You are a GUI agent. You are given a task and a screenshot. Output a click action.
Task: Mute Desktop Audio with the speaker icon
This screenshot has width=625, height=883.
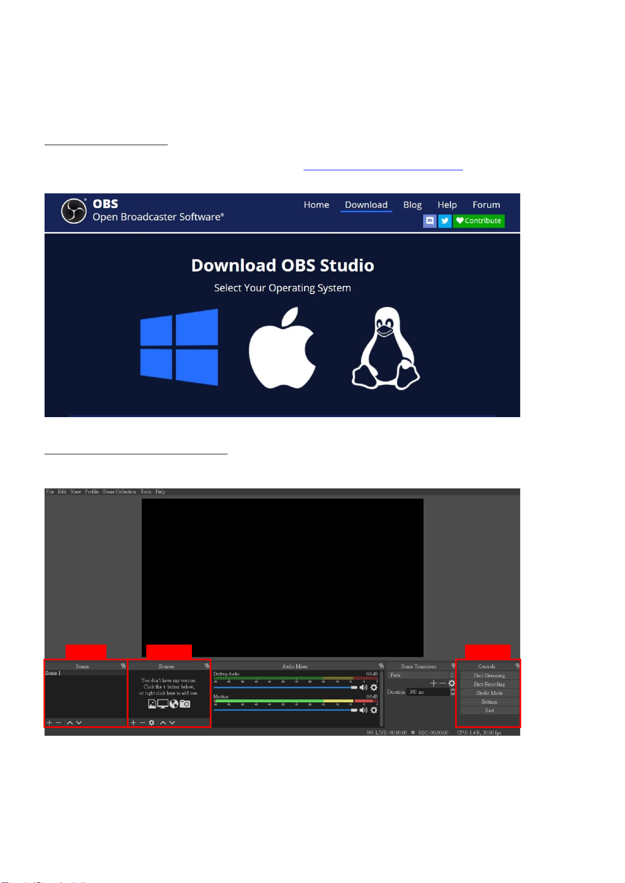coord(363,688)
